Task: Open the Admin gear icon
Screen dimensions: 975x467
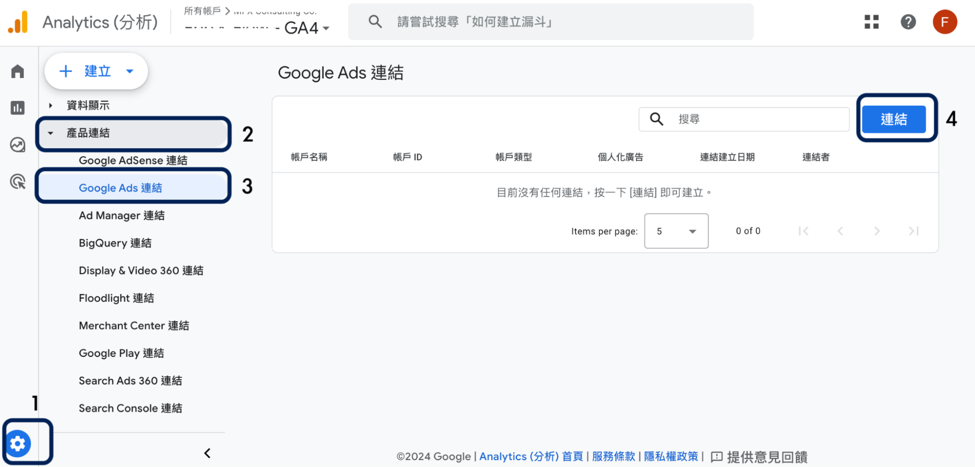Action: pos(18,444)
